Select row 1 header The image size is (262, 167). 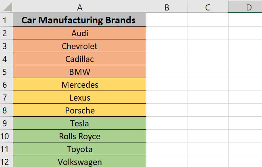pos(6,20)
